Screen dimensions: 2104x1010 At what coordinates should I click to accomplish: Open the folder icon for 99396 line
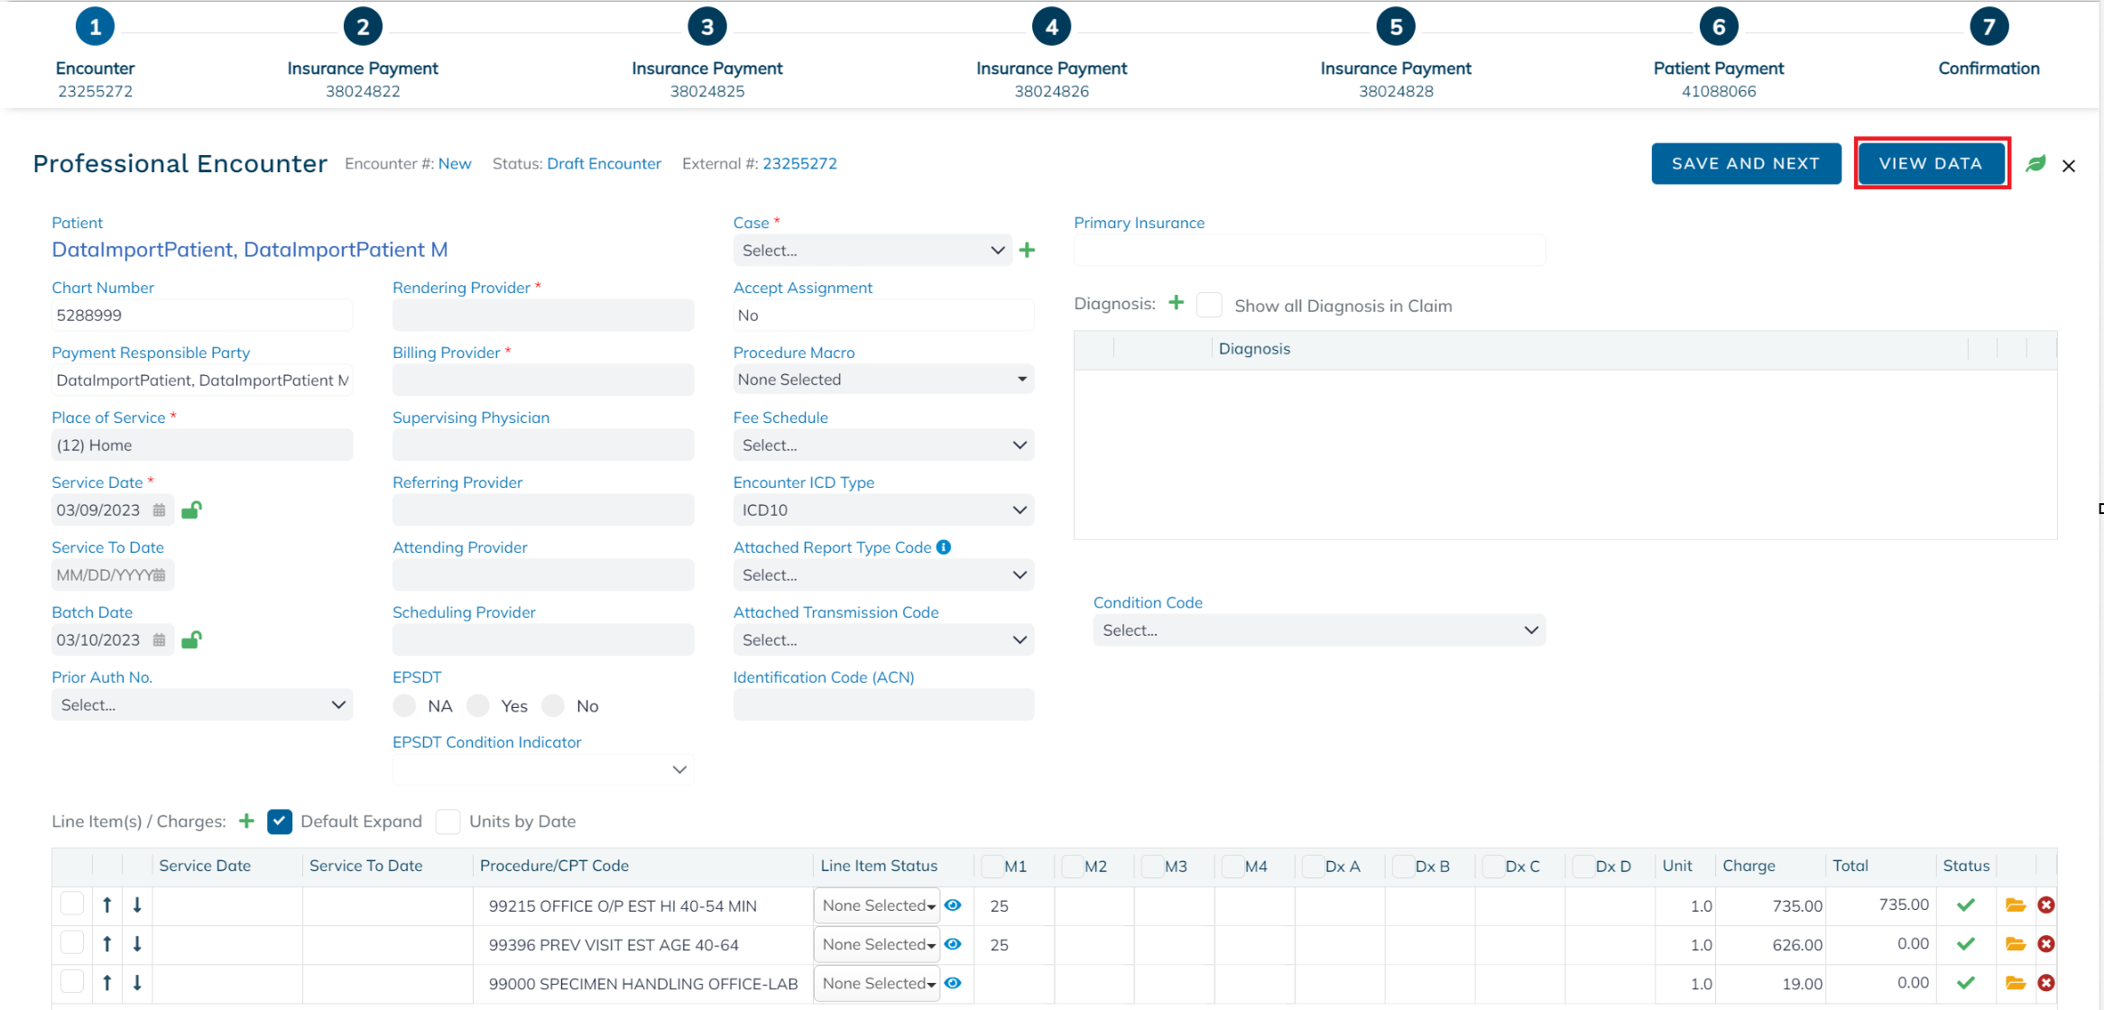click(x=2016, y=944)
